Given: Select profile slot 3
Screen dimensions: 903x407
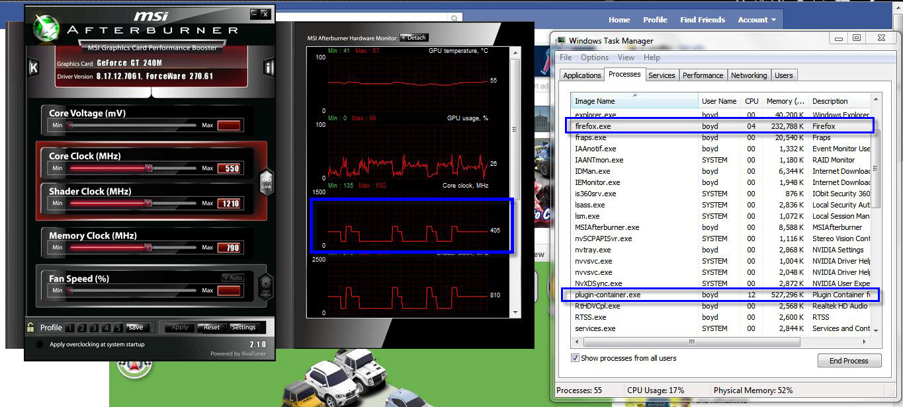Looking at the screenshot, I should click(95, 328).
